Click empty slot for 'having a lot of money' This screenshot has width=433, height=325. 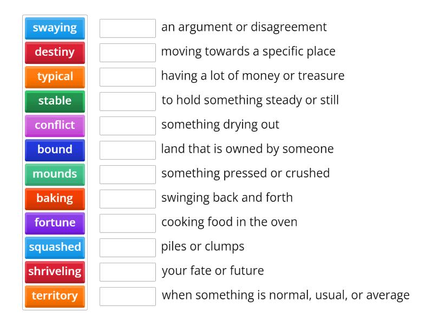[128, 77]
